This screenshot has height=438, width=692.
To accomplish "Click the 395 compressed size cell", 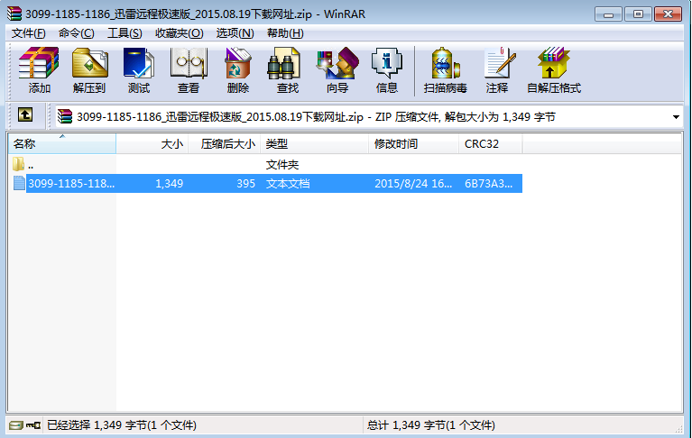I will (245, 183).
